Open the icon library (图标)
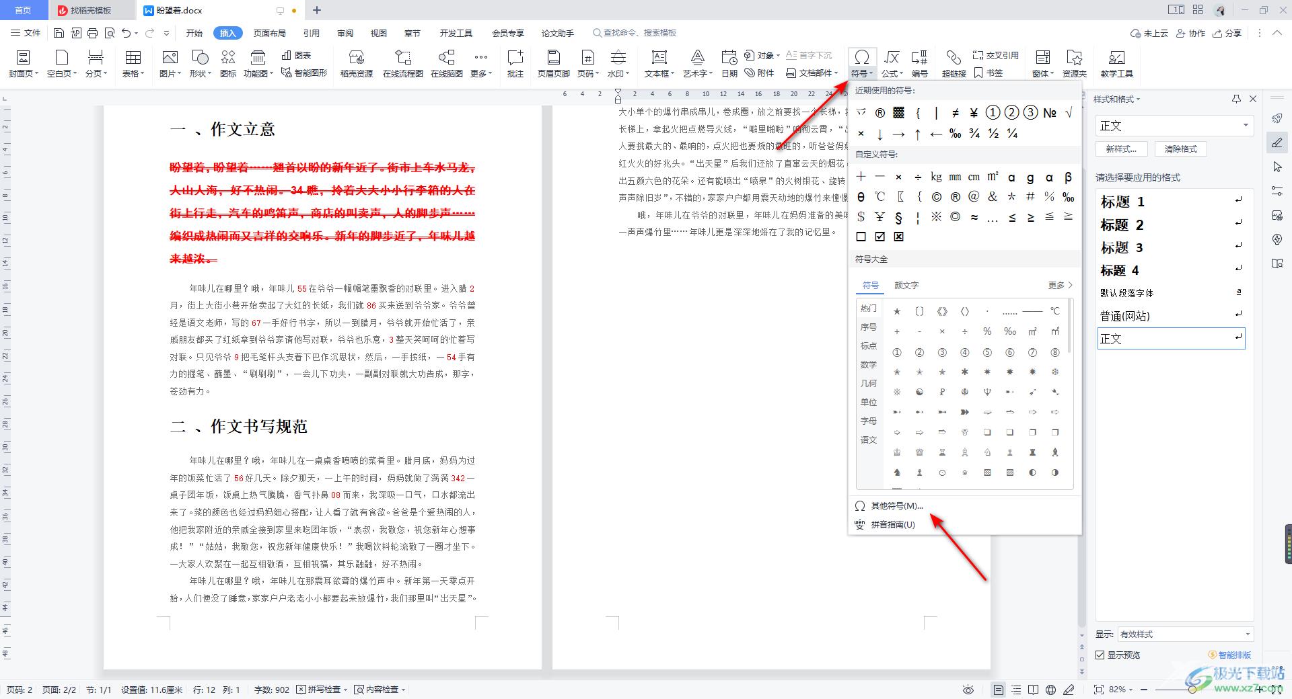Viewport: 1292px width, 699px height. coord(228,64)
